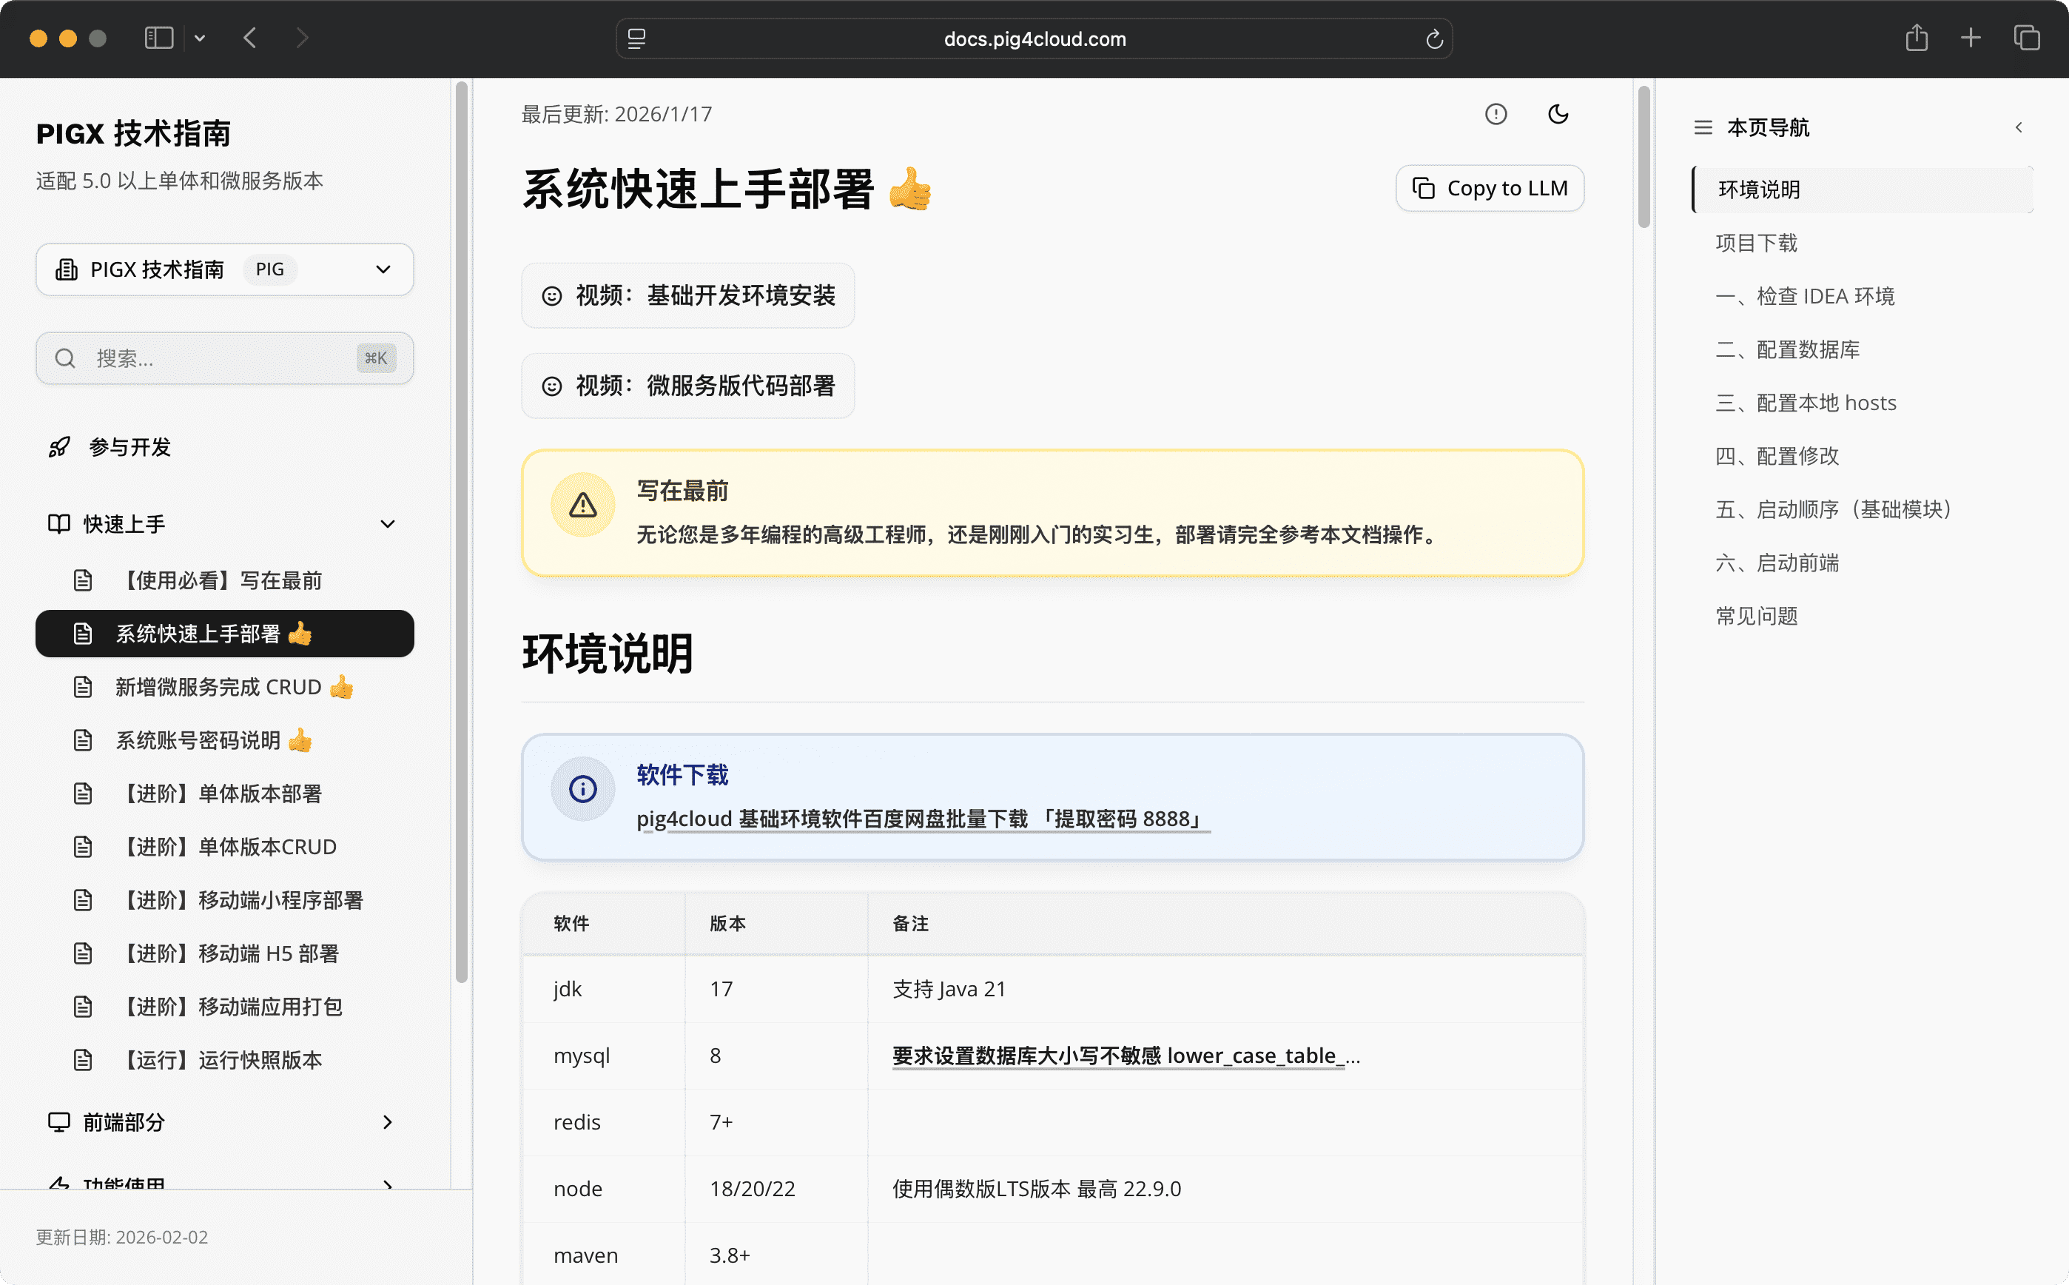The width and height of the screenshot is (2069, 1285).
Task: Click the Copy to LLM button
Action: tap(1490, 188)
